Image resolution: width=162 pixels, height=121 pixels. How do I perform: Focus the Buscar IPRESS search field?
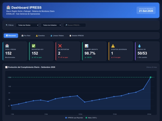point(75,25)
